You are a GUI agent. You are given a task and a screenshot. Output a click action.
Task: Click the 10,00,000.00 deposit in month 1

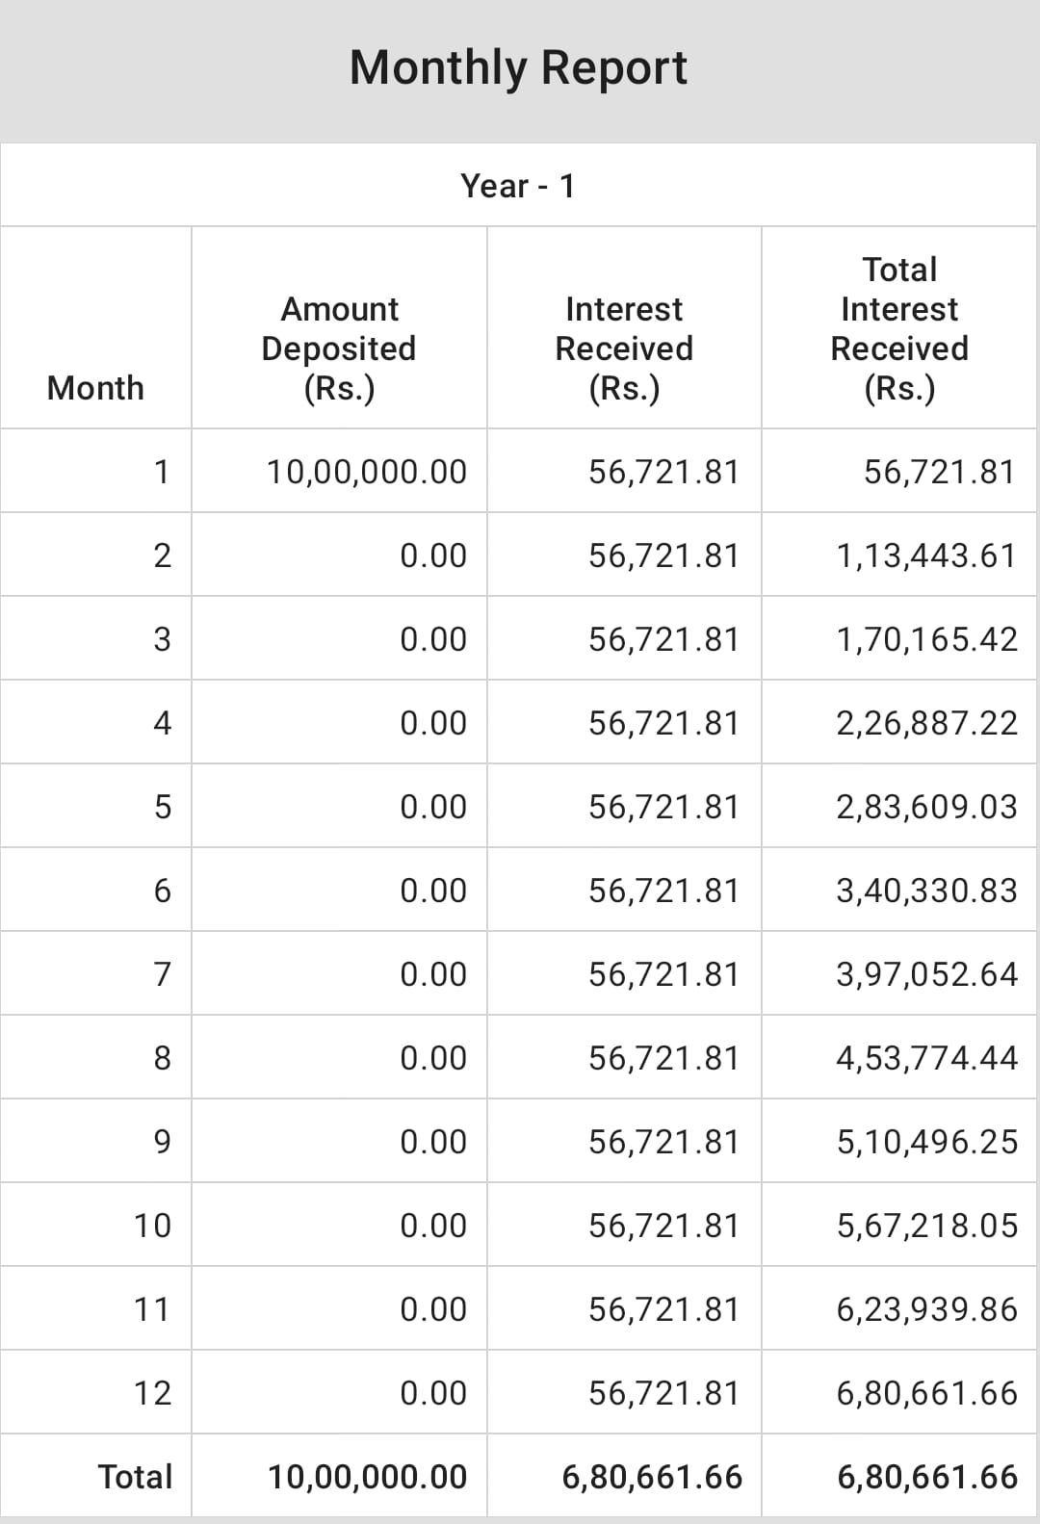click(x=366, y=472)
